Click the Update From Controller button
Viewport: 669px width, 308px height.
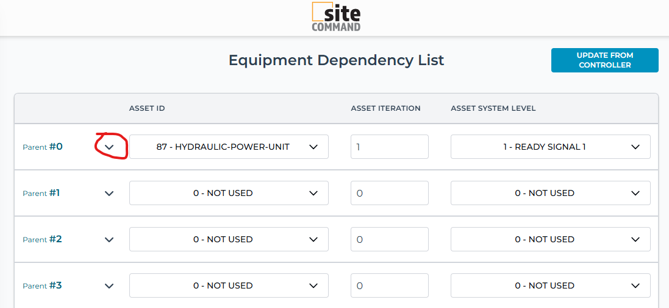click(x=604, y=60)
